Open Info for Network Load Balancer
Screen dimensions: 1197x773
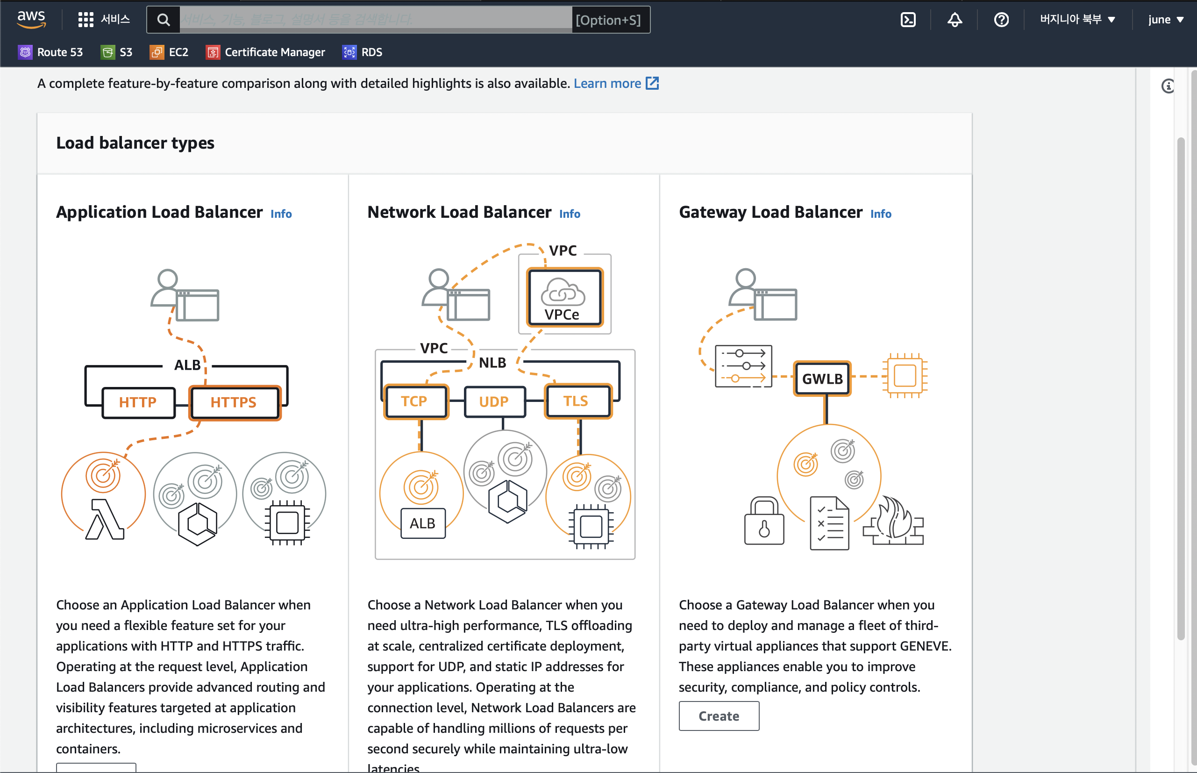click(x=570, y=214)
